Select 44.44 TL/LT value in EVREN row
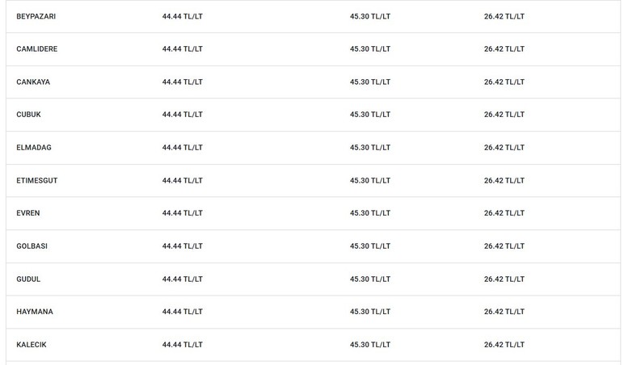This screenshot has height=365, width=624. point(182,213)
